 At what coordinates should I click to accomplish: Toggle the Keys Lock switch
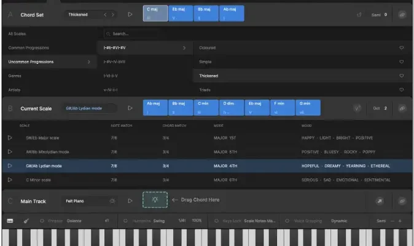tap(216, 221)
